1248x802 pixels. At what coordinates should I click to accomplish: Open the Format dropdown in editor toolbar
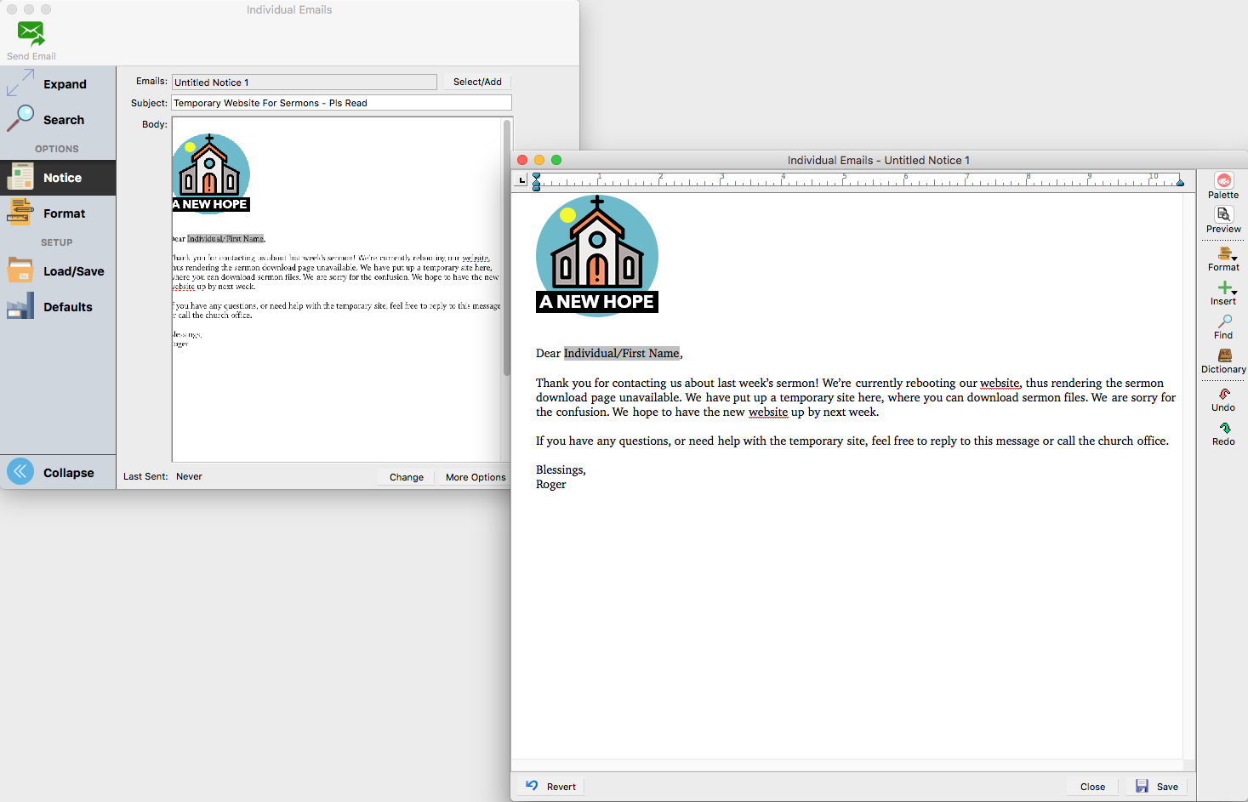[x=1225, y=253]
